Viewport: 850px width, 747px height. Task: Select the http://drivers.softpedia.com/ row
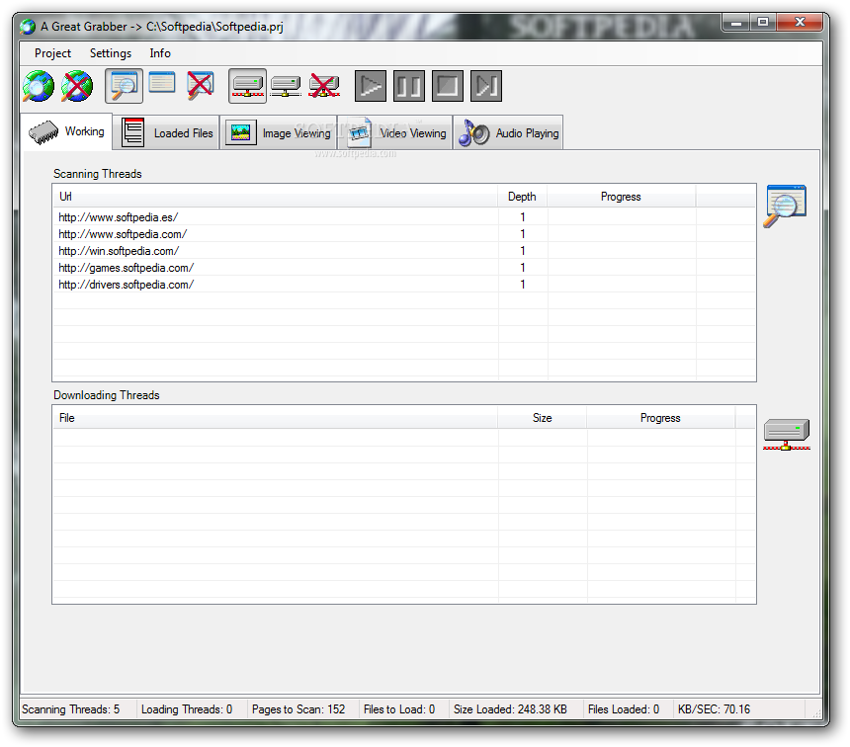(x=404, y=285)
